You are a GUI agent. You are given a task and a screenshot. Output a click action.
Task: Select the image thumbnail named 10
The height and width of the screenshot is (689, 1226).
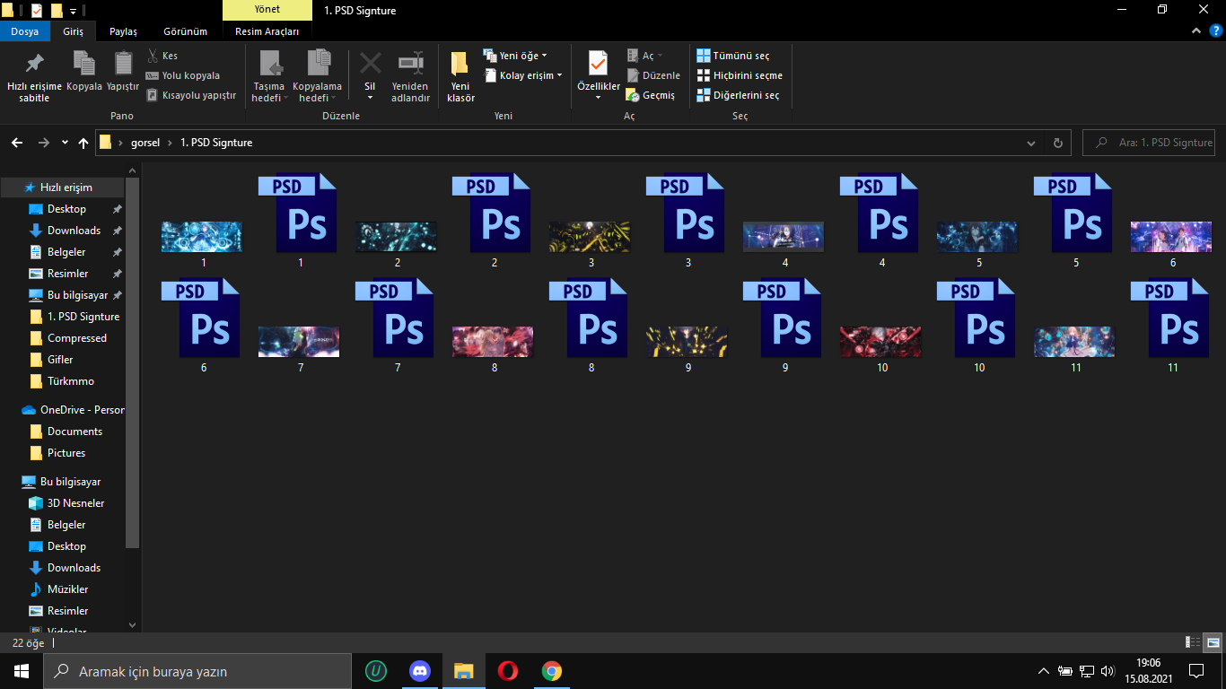click(x=880, y=342)
